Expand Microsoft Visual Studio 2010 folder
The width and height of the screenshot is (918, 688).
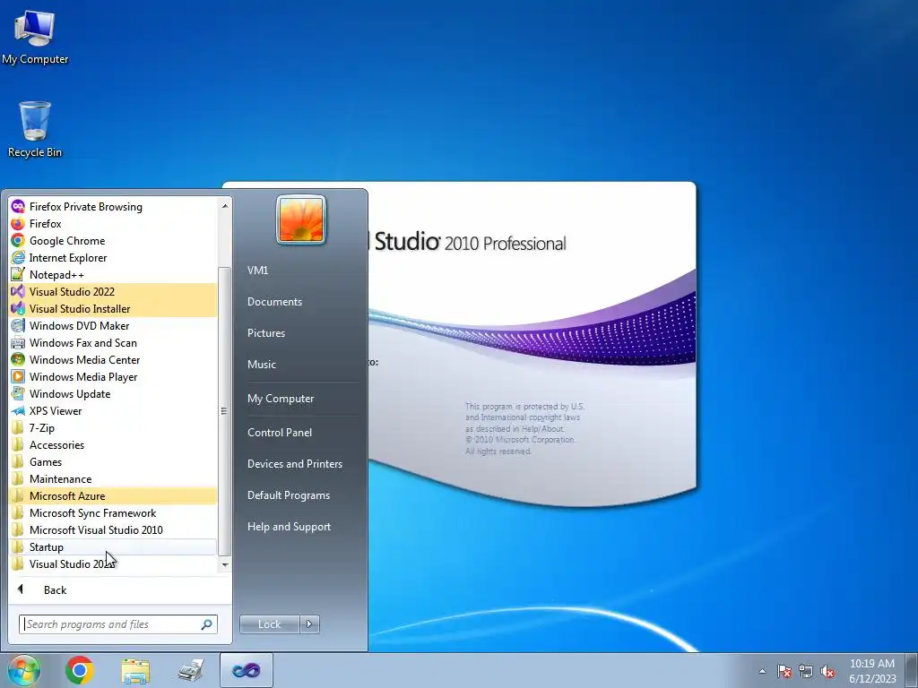click(x=114, y=529)
